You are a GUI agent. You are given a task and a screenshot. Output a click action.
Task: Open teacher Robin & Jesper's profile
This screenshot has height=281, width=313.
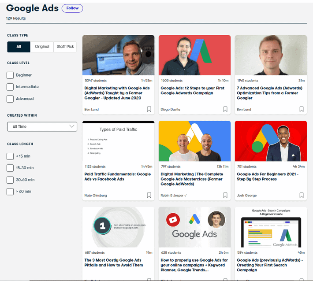173,196
